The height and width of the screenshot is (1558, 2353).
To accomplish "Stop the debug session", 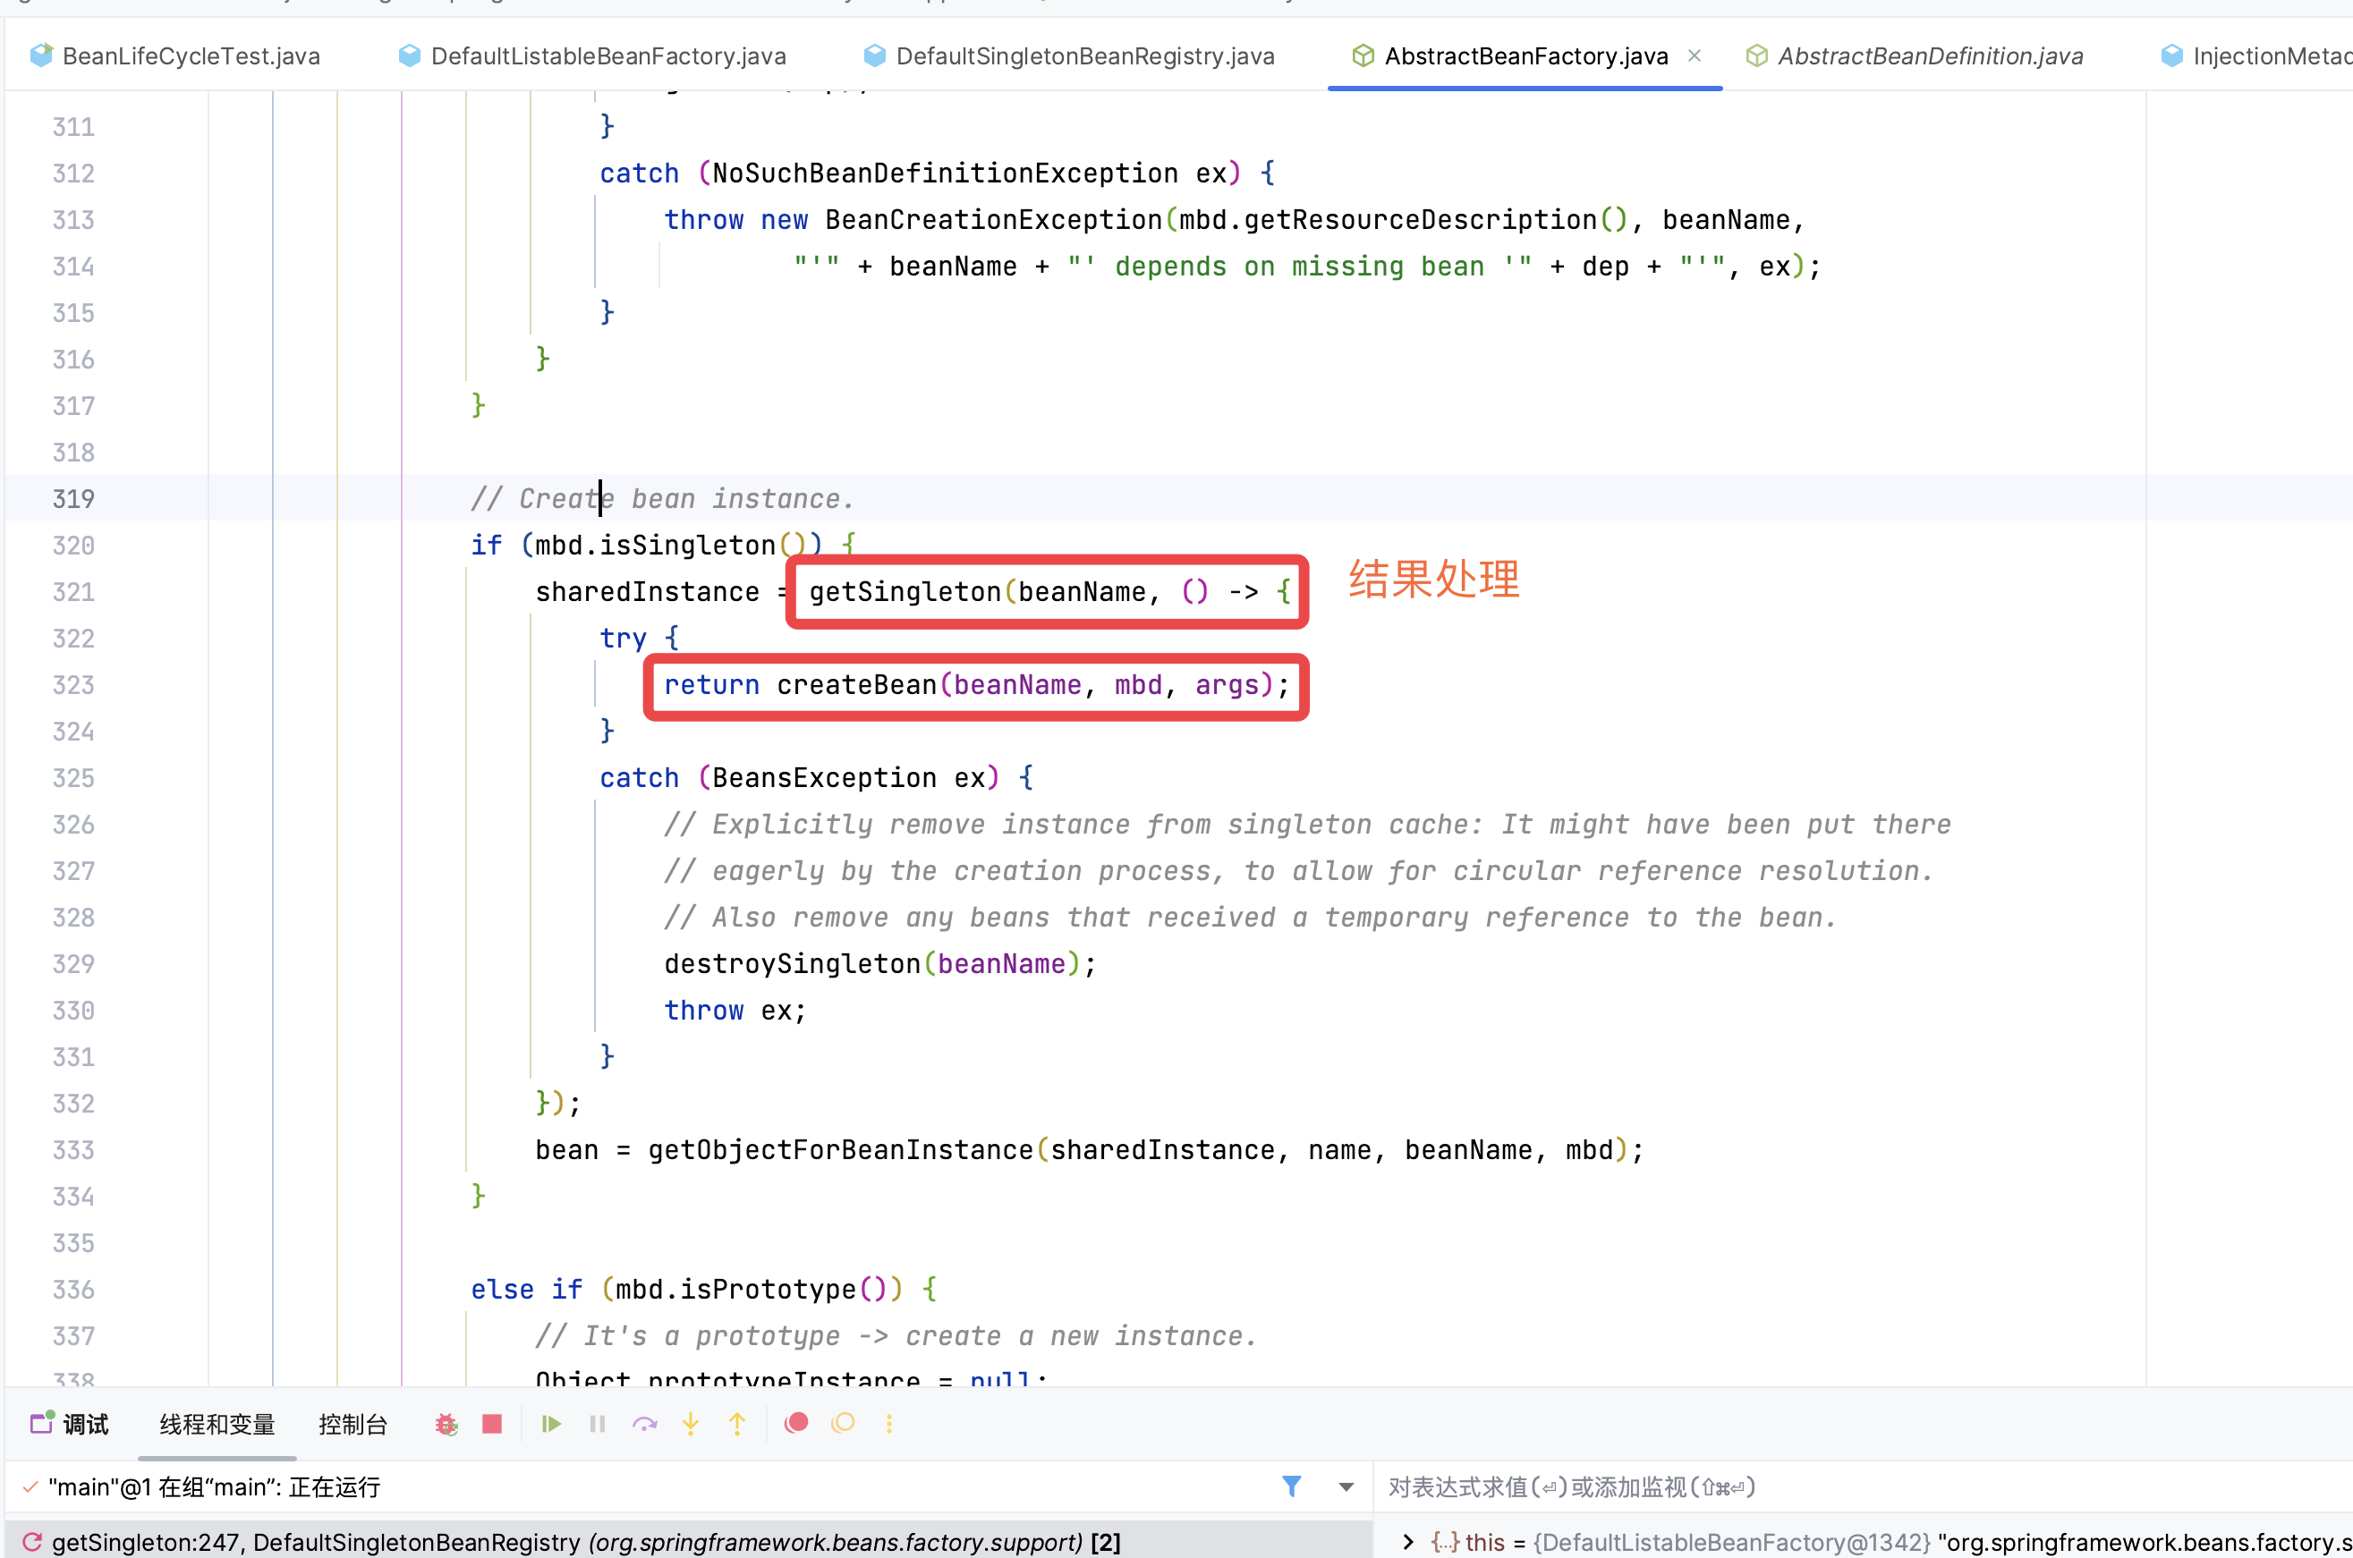I will coord(492,1424).
